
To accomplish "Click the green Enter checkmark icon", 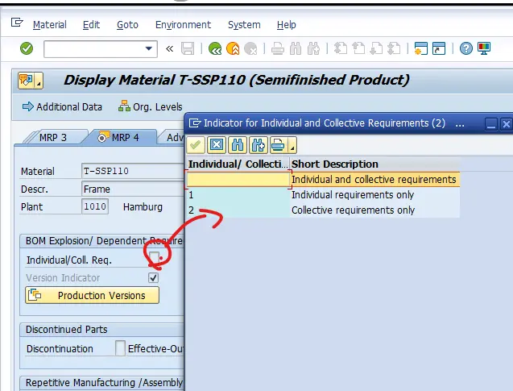I will (x=27, y=49).
